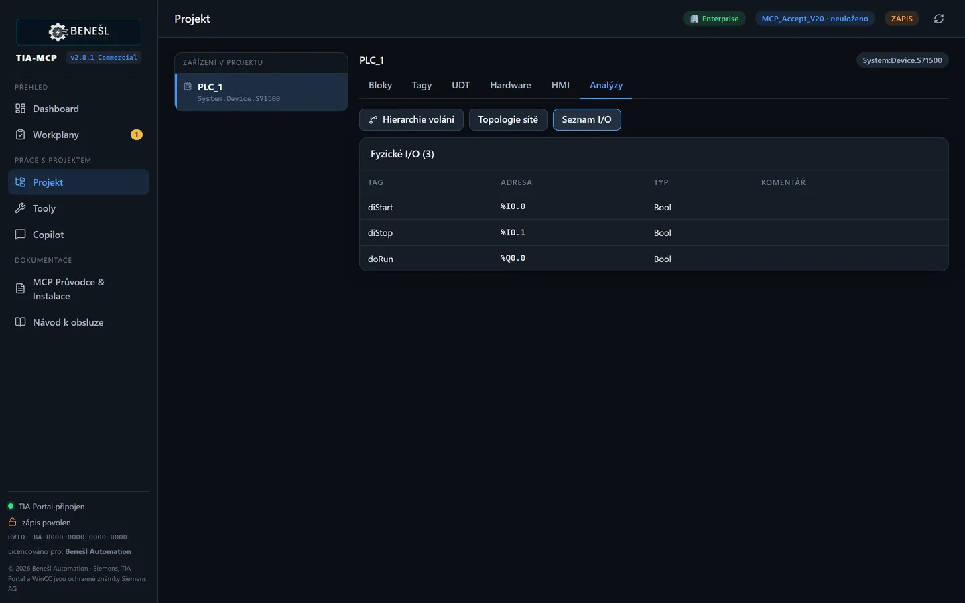Click the Workplany clipboard icon

(x=20, y=135)
